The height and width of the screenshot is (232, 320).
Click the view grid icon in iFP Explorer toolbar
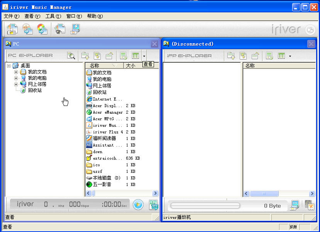(x=281, y=55)
